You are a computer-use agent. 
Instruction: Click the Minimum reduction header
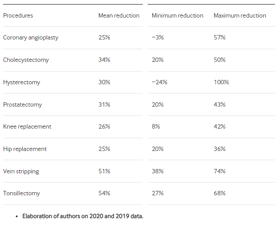point(177,16)
